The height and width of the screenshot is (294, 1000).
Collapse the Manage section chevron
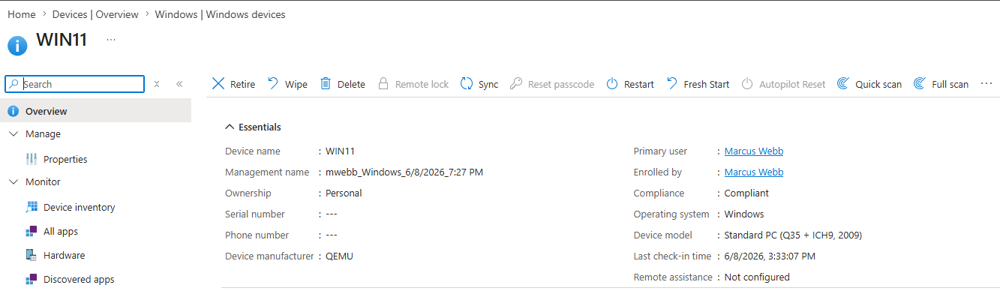(14, 133)
